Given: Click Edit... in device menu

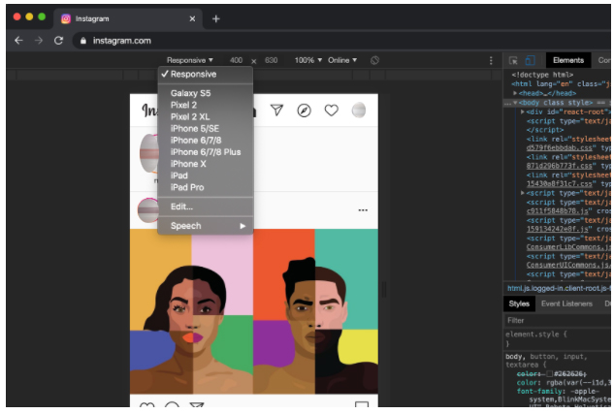Looking at the screenshot, I should [x=206, y=207].
